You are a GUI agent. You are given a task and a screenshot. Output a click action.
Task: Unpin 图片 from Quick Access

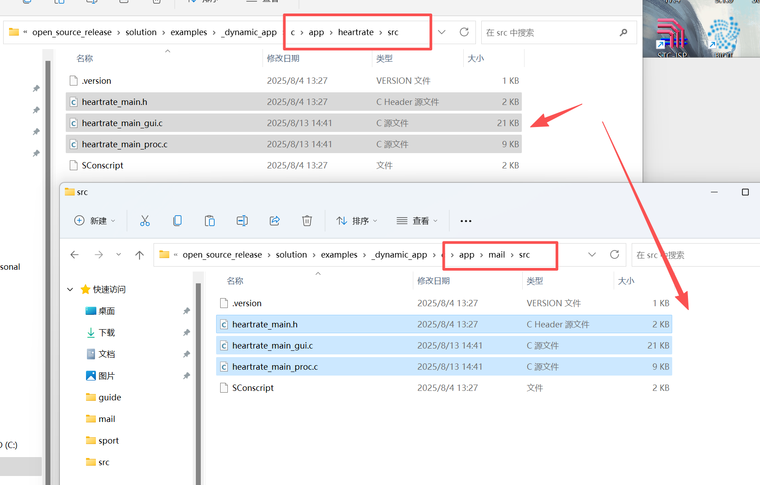pyautogui.click(x=187, y=376)
